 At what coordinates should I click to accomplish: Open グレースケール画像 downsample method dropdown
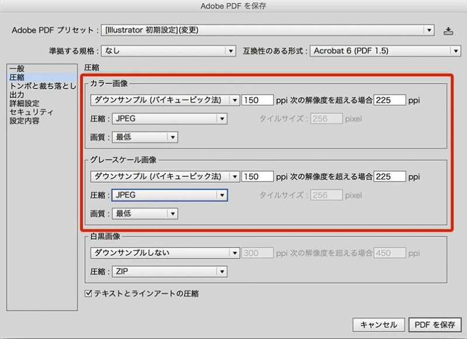pyautogui.click(x=165, y=176)
